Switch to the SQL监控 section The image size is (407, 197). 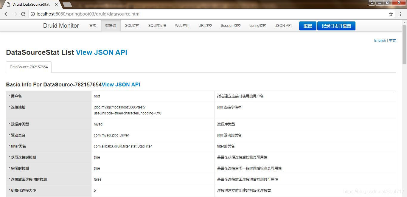click(x=132, y=26)
